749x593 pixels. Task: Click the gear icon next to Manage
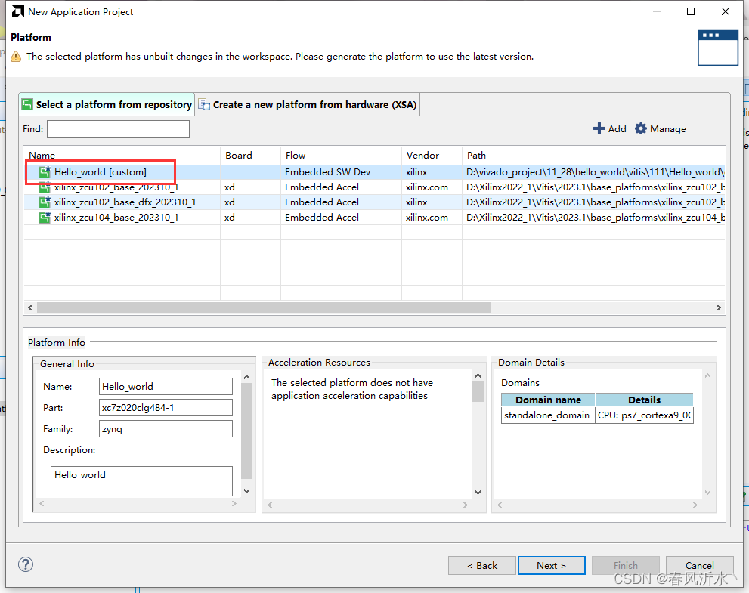coord(641,128)
